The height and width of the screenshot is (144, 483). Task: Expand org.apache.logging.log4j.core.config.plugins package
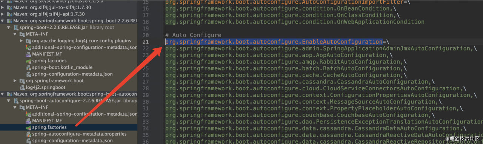coord(22,40)
